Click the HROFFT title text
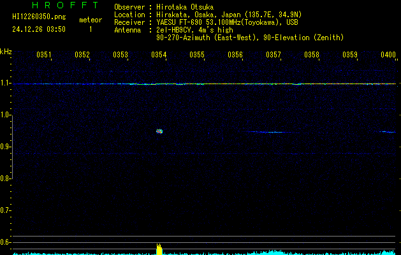Screen dimensions: 401x255 coord(66,5)
